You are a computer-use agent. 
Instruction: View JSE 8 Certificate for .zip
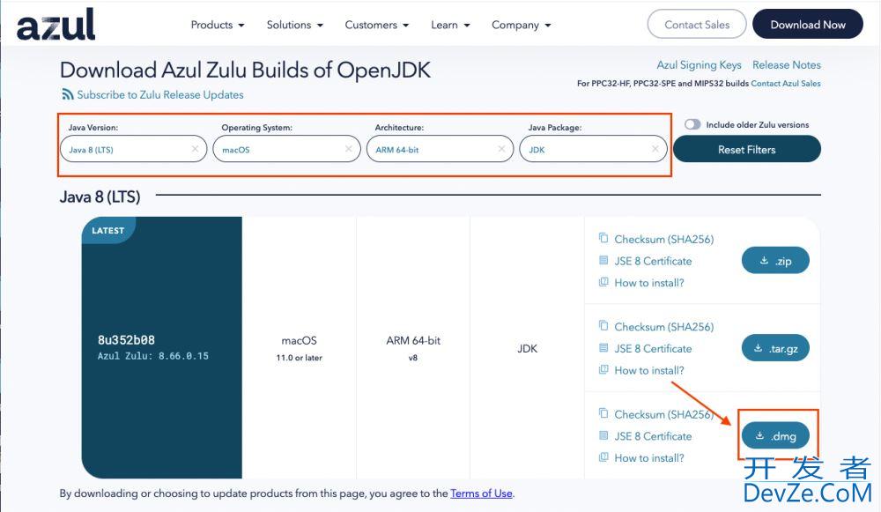point(653,261)
